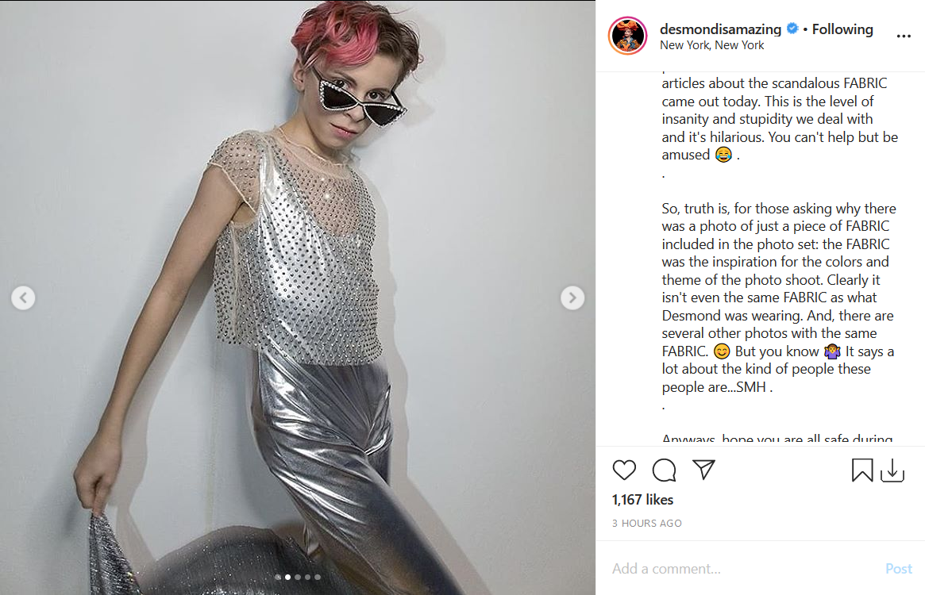Click the blue verified badge
This screenshot has width=925, height=595.
click(x=792, y=29)
